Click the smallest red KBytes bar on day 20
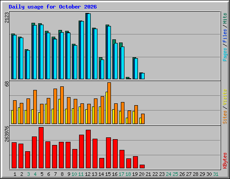Screen dimensions: 230x179 click(x=142, y=166)
